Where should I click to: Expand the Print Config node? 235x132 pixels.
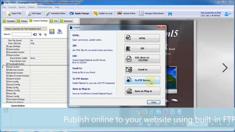[x=7, y=81]
